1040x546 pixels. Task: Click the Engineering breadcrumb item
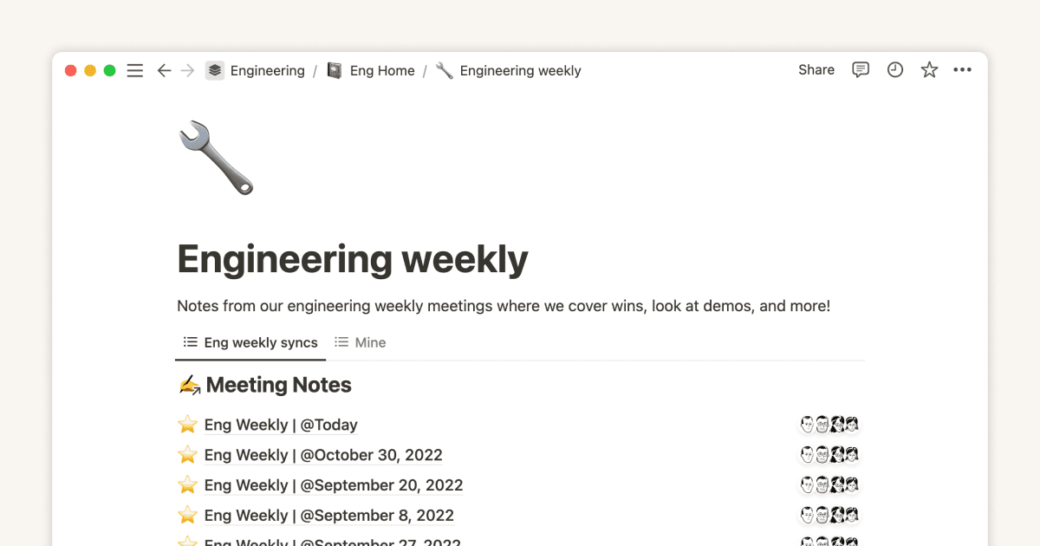point(267,70)
